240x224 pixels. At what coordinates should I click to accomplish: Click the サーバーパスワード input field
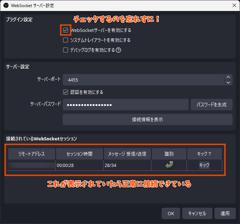pos(125,105)
